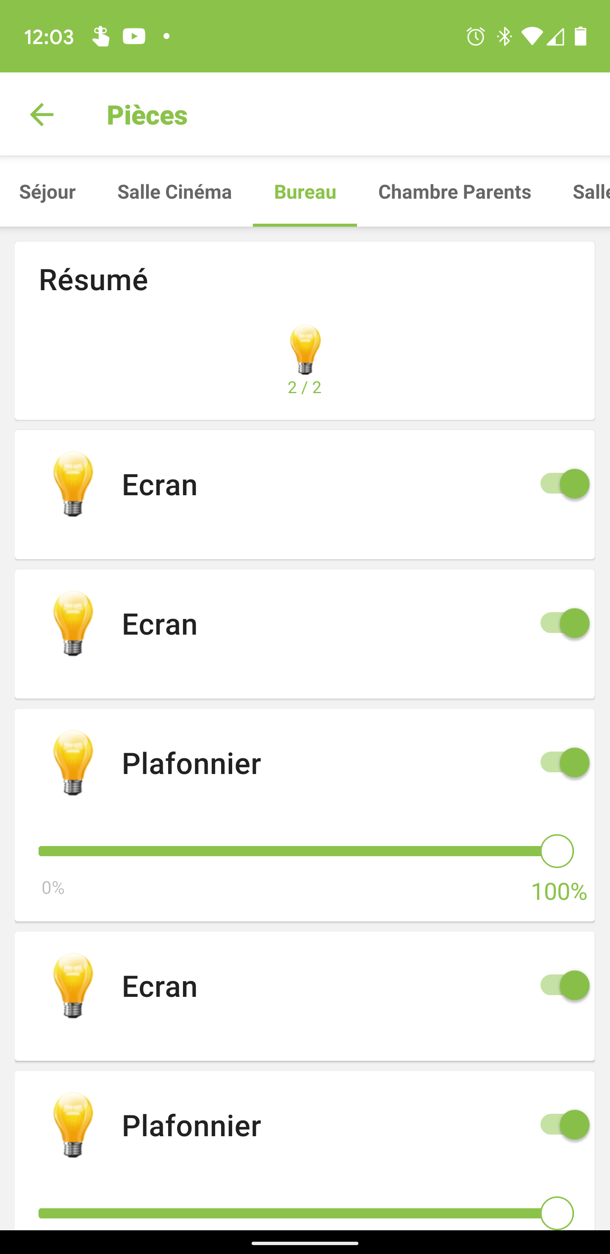Tap the second Ecran bulb icon
Screen dimensions: 610x1254
tap(73, 624)
